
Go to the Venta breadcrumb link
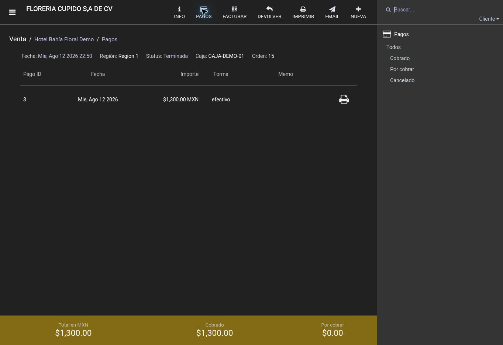(18, 39)
